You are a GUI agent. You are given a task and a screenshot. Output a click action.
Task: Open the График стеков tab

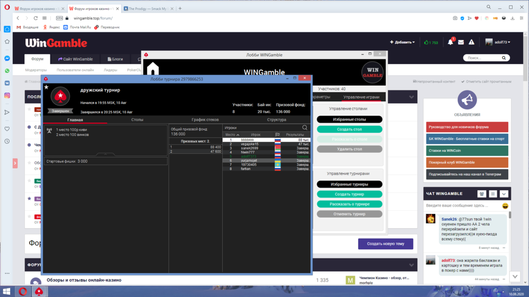point(205,120)
